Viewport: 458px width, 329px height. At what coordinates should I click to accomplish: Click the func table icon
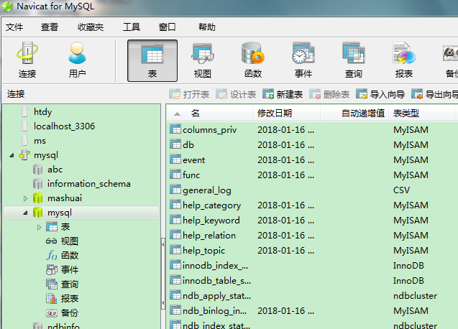175,175
